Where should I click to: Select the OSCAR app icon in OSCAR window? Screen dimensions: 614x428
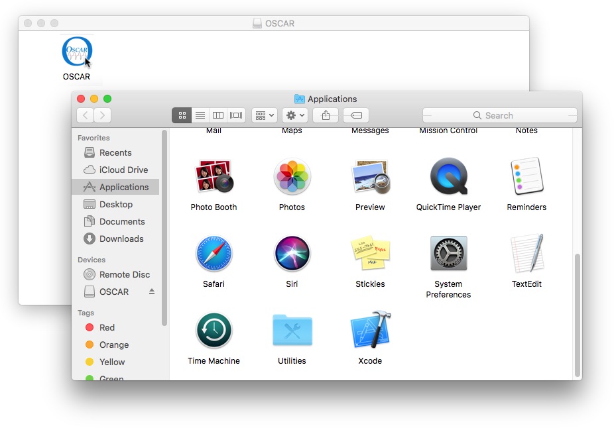(x=77, y=51)
